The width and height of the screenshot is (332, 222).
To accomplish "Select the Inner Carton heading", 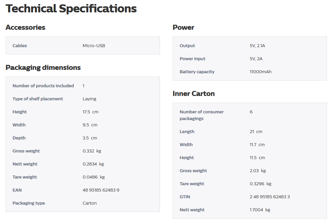I will point(194,94).
